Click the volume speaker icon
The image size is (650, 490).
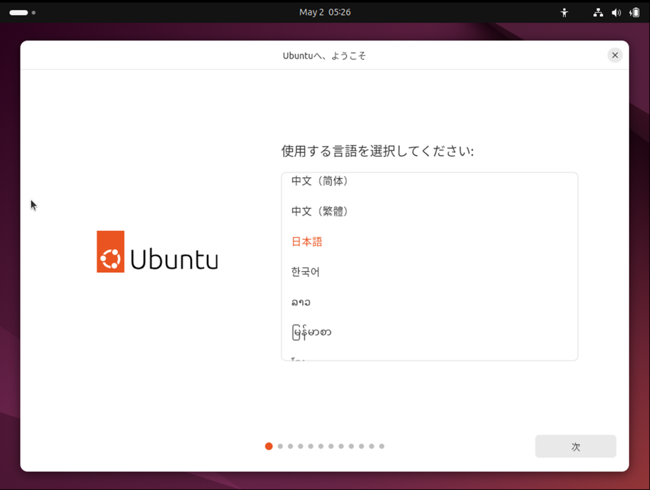[616, 12]
